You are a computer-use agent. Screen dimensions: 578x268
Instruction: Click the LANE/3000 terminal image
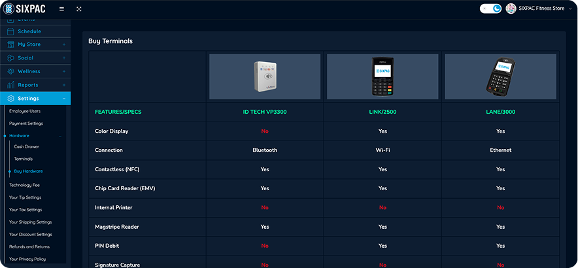[x=501, y=76]
